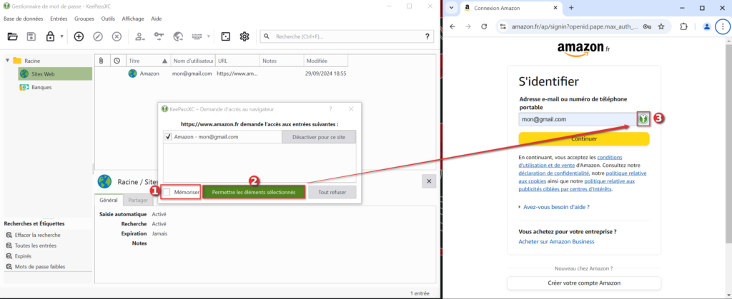
Task: Open the Entrées menu
Action: [x=59, y=18]
